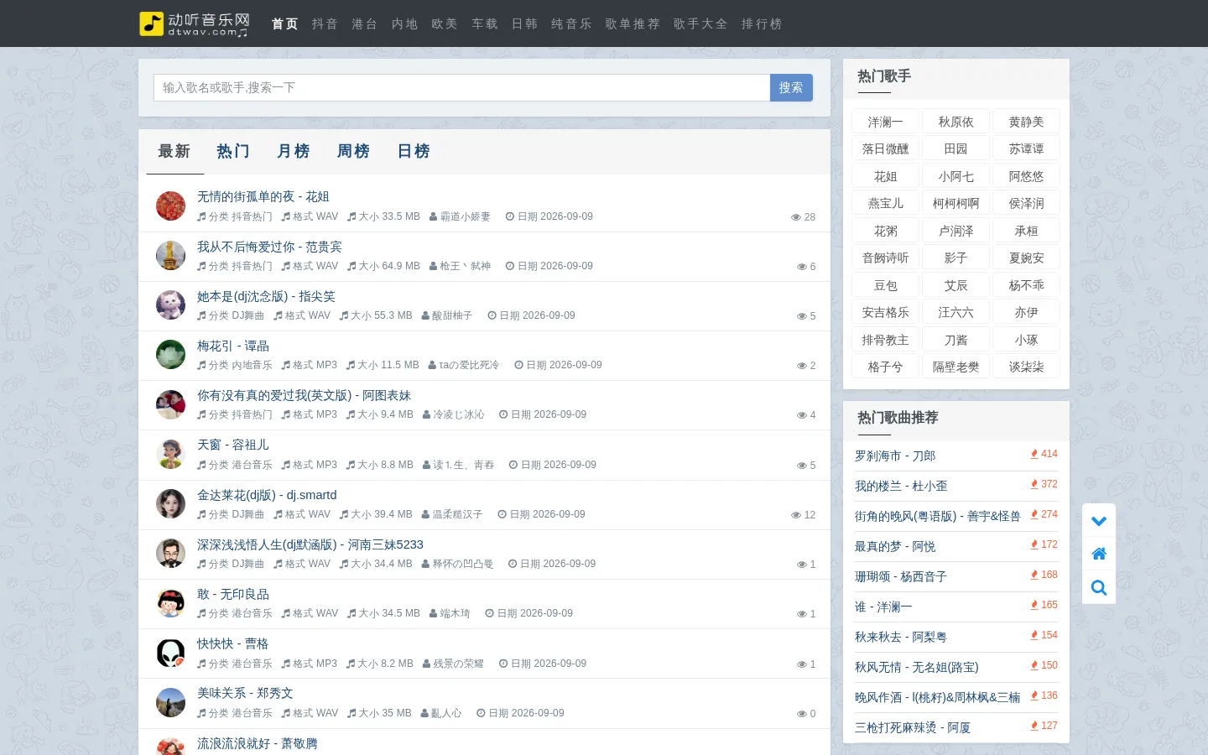Click the 内地音乐 category in the 梅花引 row
The width and height of the screenshot is (1208, 755).
[x=253, y=365]
